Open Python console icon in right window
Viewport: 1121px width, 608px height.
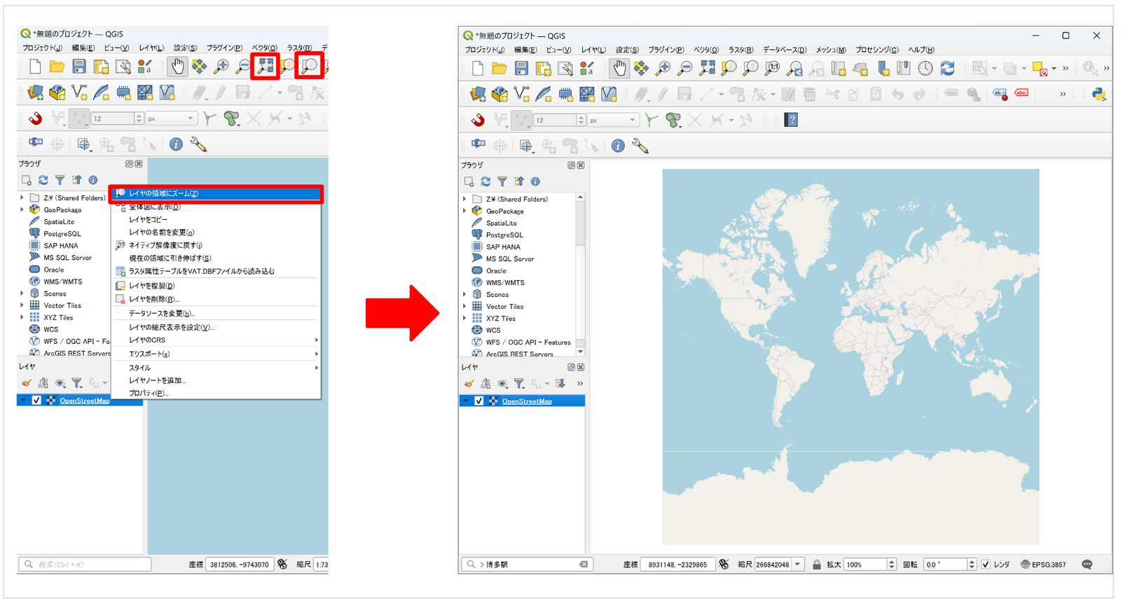(x=1099, y=94)
